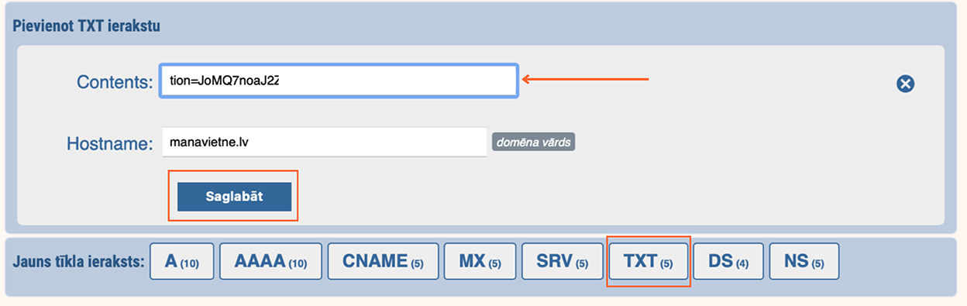
Task: Click the domēna vārds badge
Action: coord(534,143)
